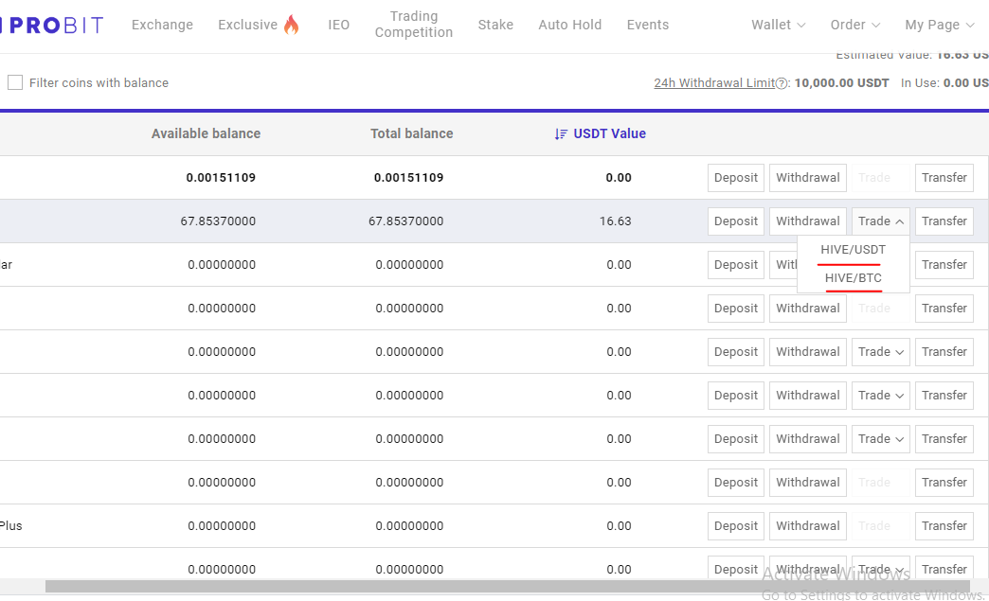
Task: Collapse the Trade dropdown in the 67.85370000 row
Action: tap(880, 221)
